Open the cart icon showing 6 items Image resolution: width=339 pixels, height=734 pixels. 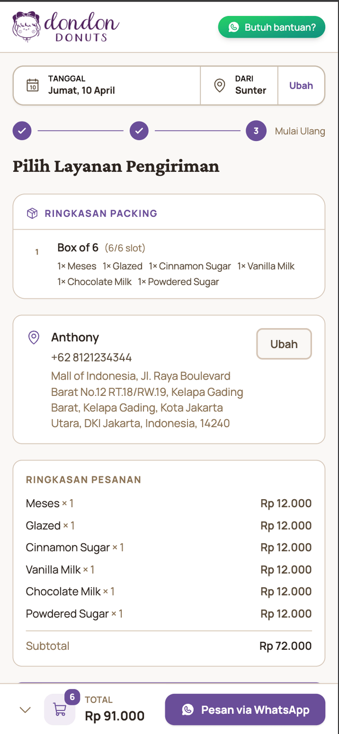(59, 709)
